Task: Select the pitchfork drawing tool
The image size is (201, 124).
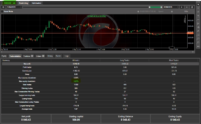Action: pos(198,31)
